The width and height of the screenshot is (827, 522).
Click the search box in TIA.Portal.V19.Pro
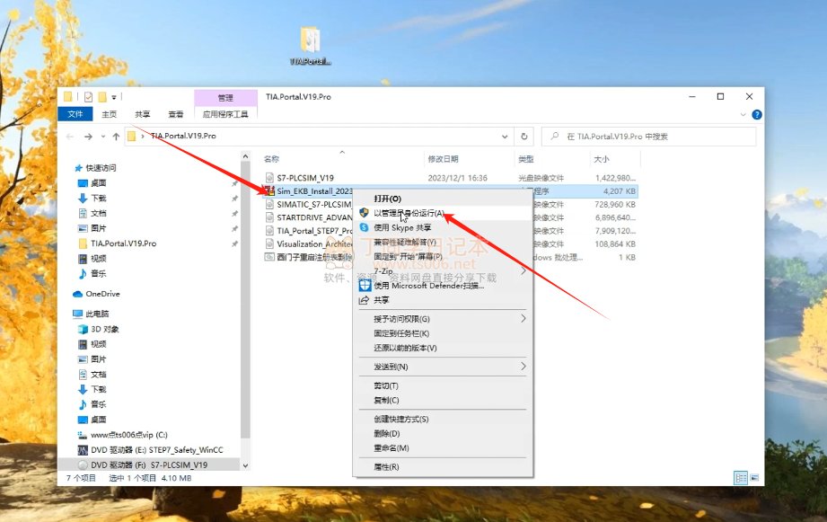[648, 137]
